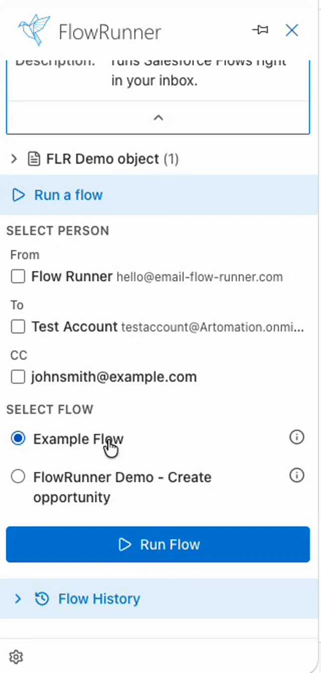Click hello@email-flow-runner.com email text
Viewport: 321px width, 673px height.
[200, 277]
